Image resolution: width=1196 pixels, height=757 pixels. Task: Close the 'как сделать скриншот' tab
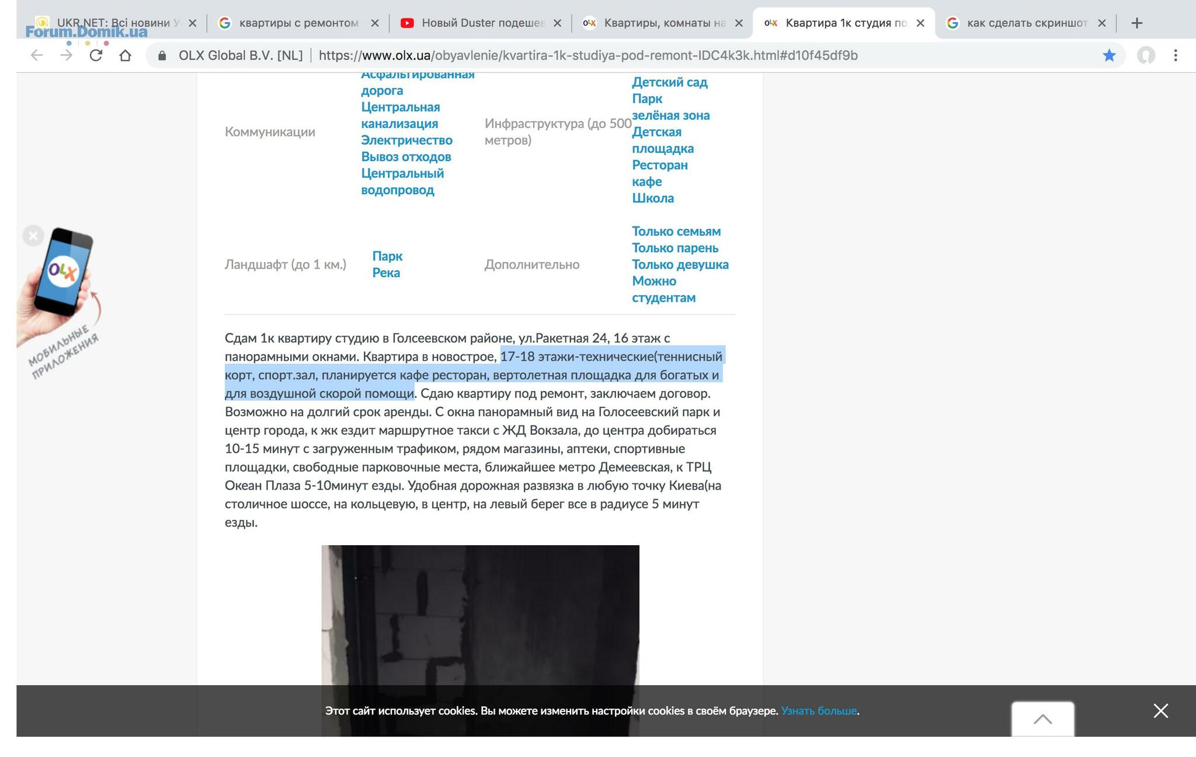pyautogui.click(x=1102, y=23)
